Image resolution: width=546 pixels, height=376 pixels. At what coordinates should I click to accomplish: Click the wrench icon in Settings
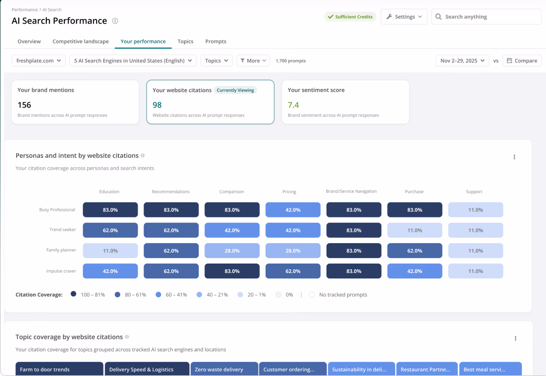(389, 17)
